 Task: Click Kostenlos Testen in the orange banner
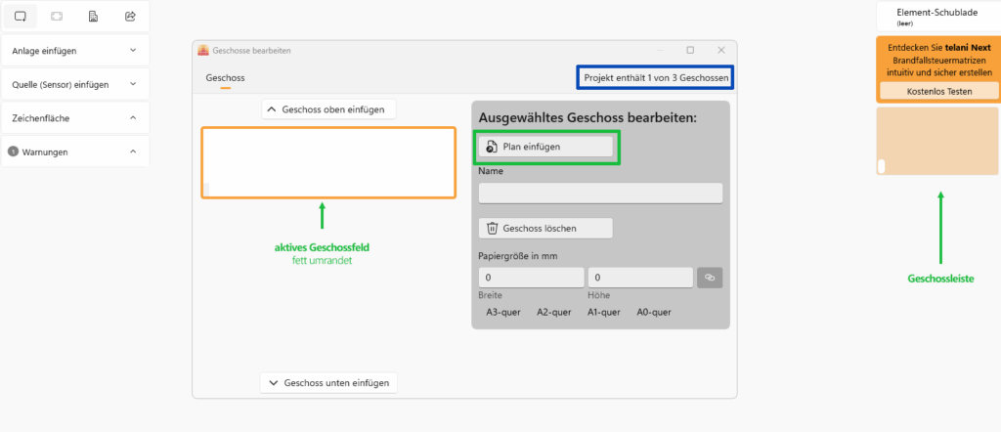pos(938,91)
